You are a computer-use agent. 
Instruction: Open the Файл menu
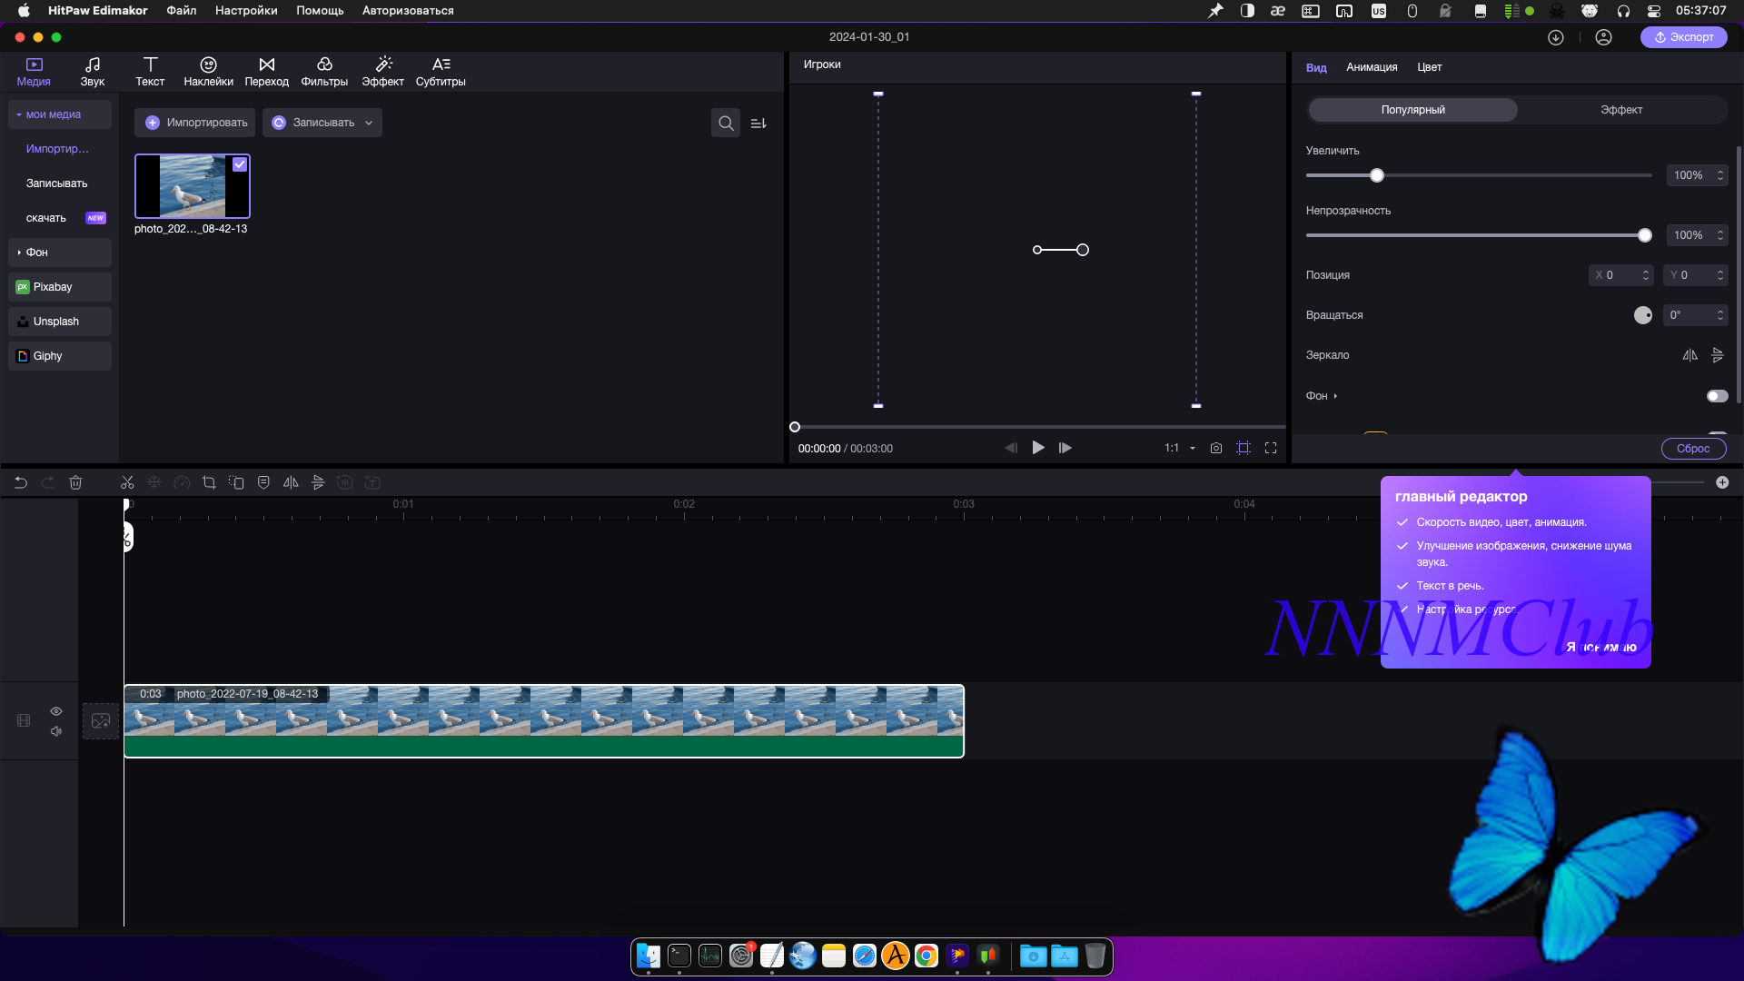pyautogui.click(x=182, y=11)
